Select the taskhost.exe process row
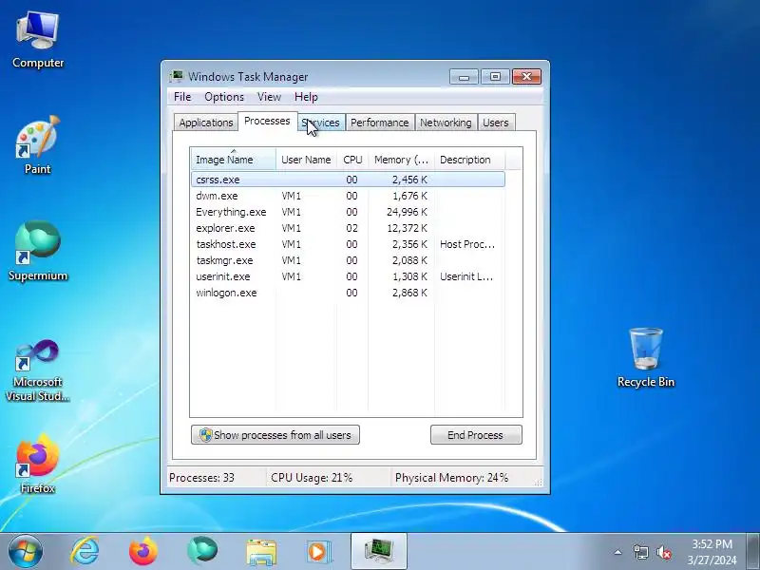The height and width of the screenshot is (570, 760). pyautogui.click(x=348, y=244)
